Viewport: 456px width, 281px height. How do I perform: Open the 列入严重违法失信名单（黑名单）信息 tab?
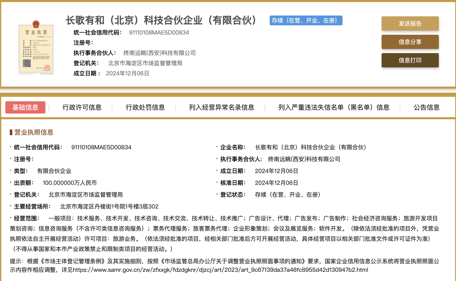[x=334, y=107]
